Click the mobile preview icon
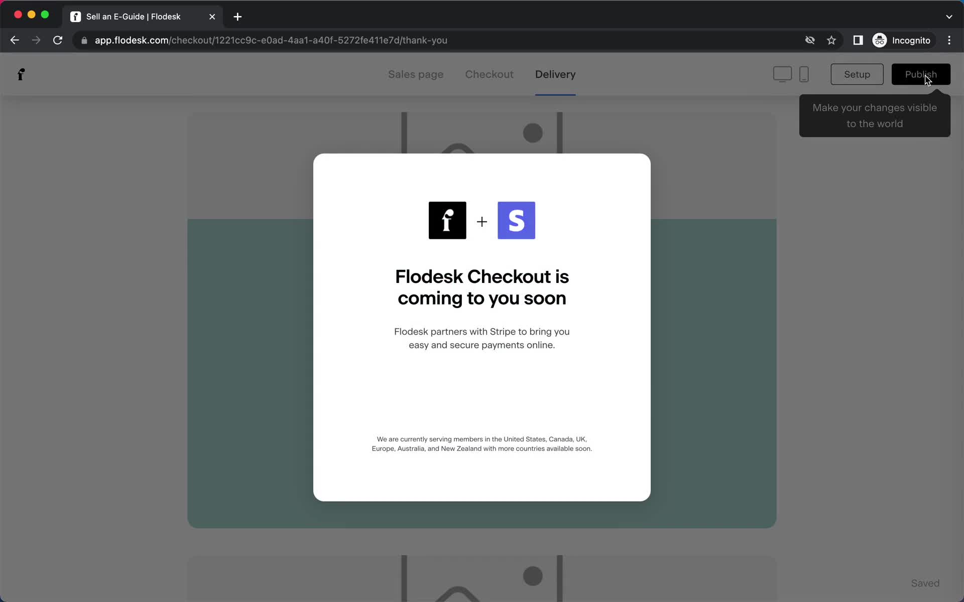Screen dimensions: 964x602 click(x=804, y=74)
